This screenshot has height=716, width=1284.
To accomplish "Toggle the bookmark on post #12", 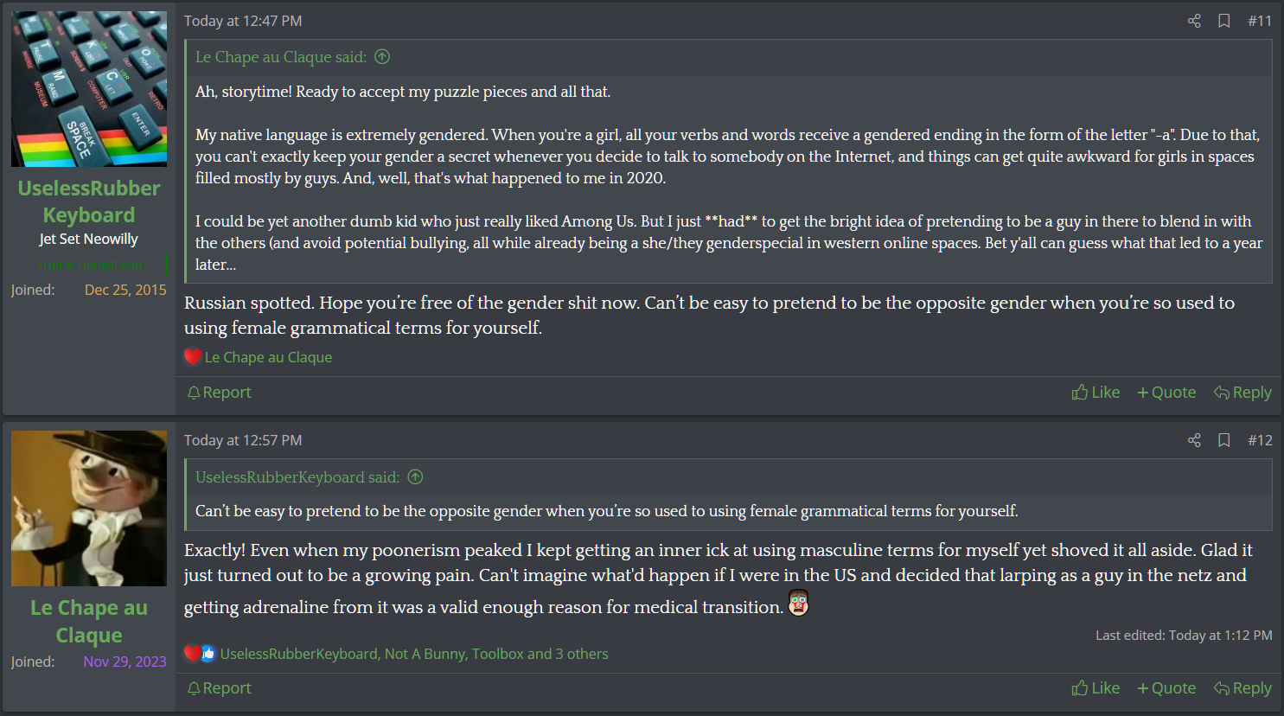I will pos(1224,440).
